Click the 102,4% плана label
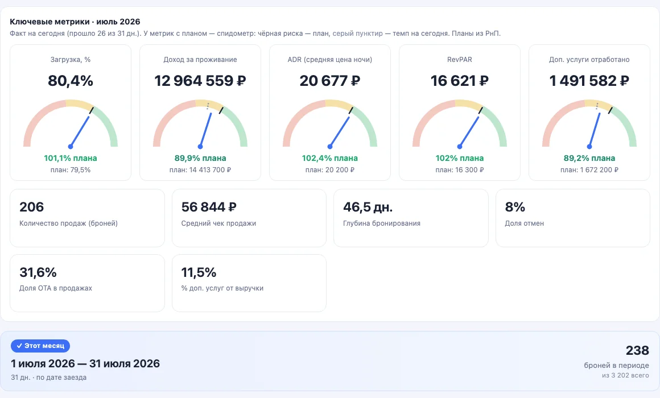This screenshot has width=660, height=398. pyautogui.click(x=330, y=158)
